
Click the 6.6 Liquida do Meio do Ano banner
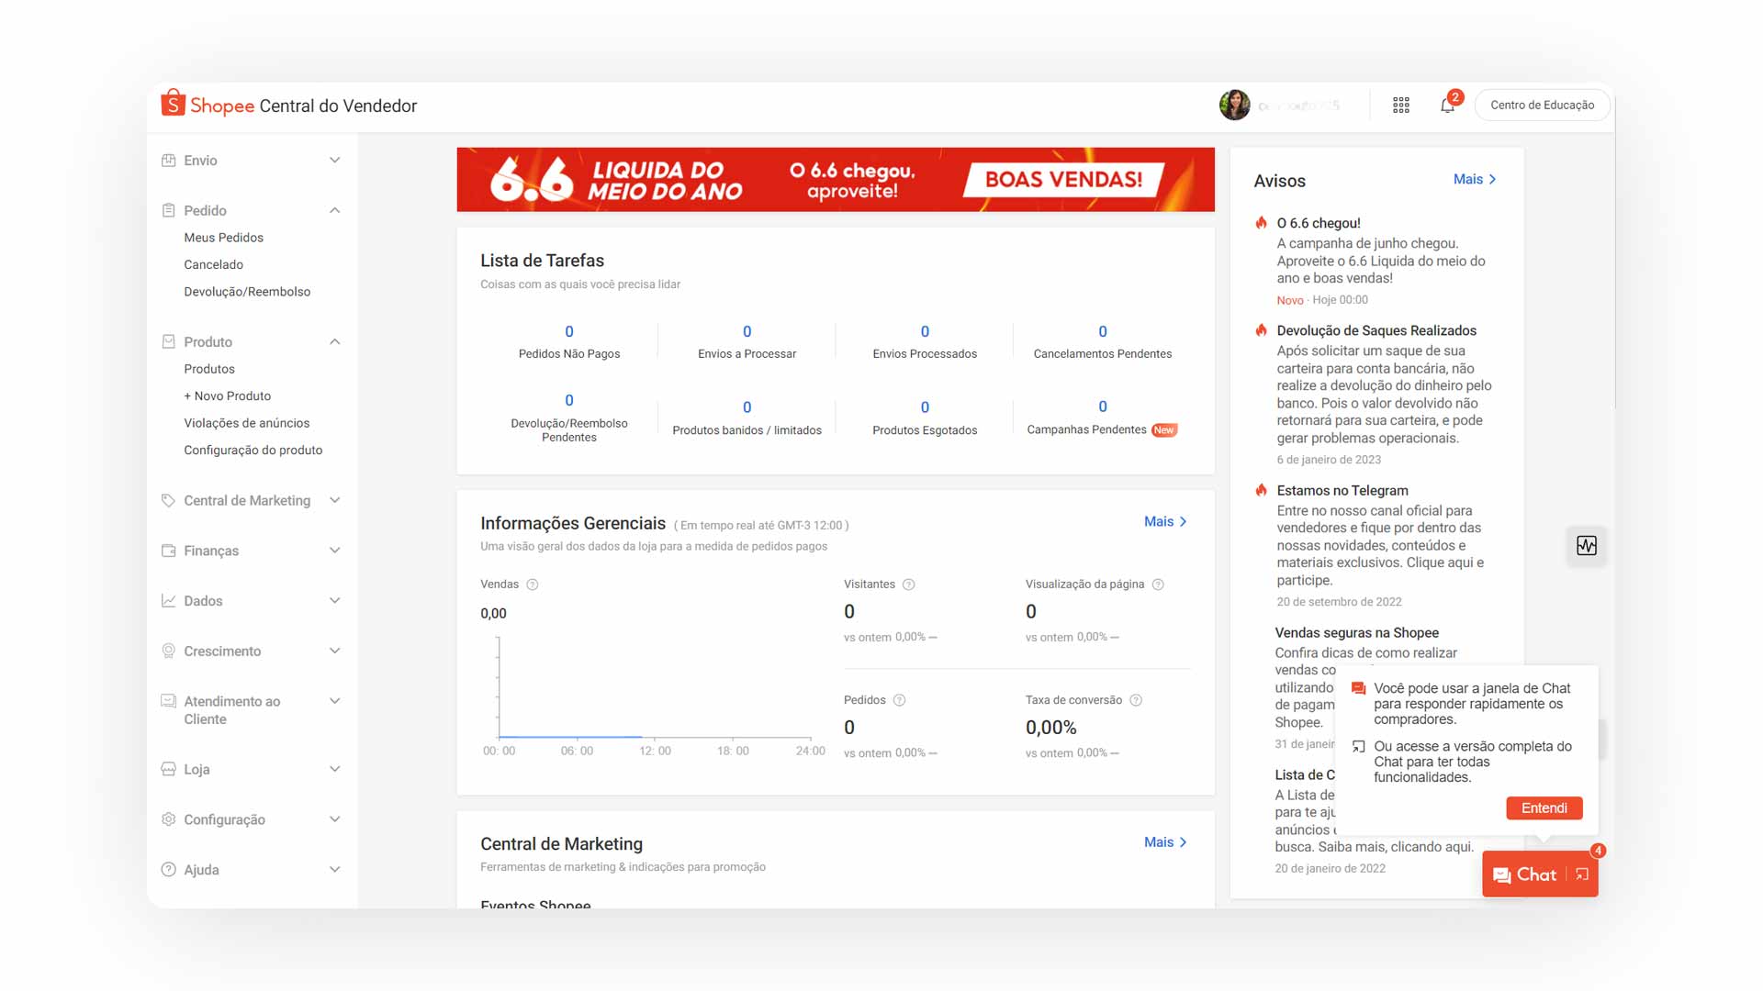pyautogui.click(x=835, y=180)
